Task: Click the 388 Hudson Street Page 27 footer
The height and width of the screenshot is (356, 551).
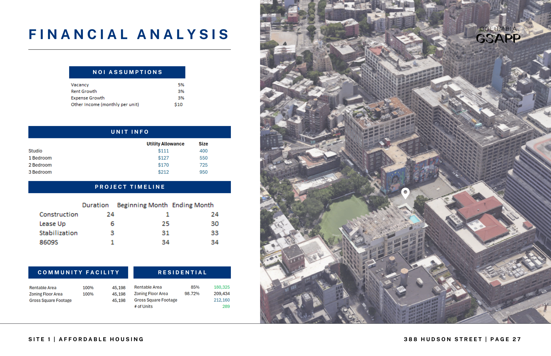Action: (462, 339)
